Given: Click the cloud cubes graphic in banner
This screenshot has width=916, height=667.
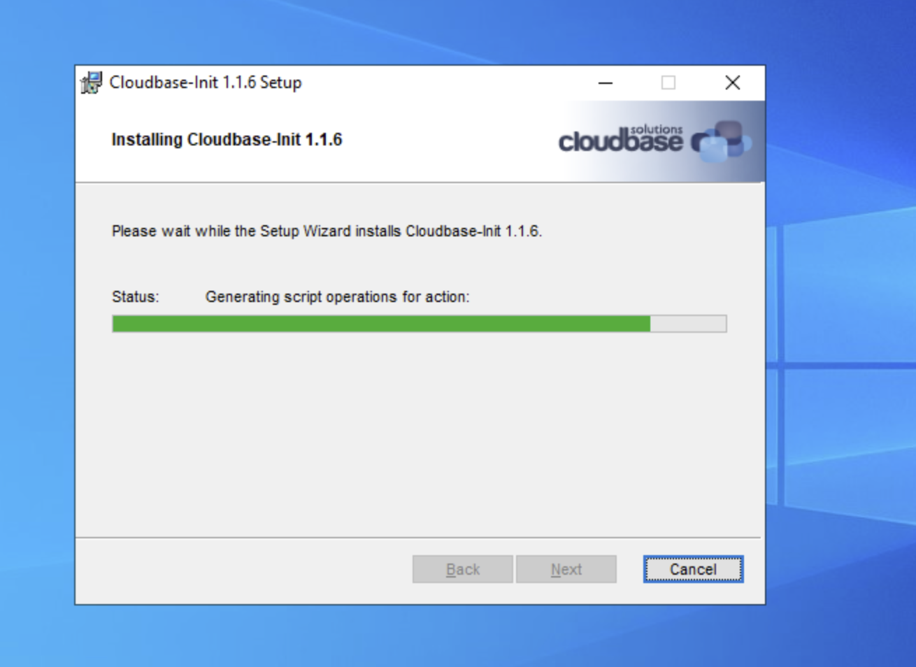Looking at the screenshot, I should 722,141.
